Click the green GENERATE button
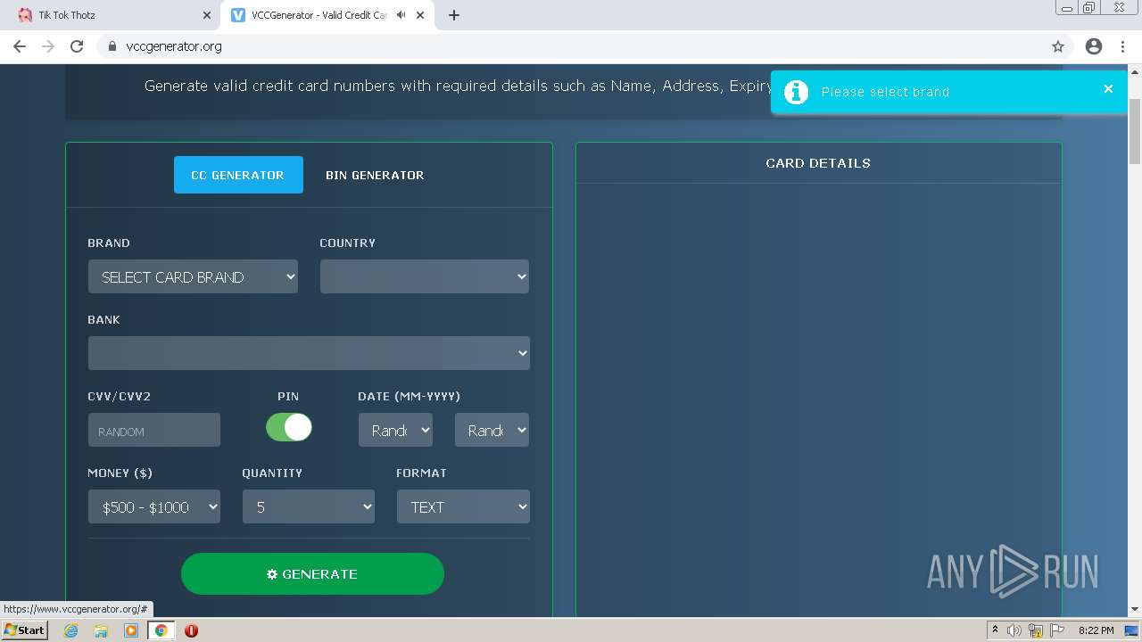The height and width of the screenshot is (642, 1142). [x=312, y=573]
